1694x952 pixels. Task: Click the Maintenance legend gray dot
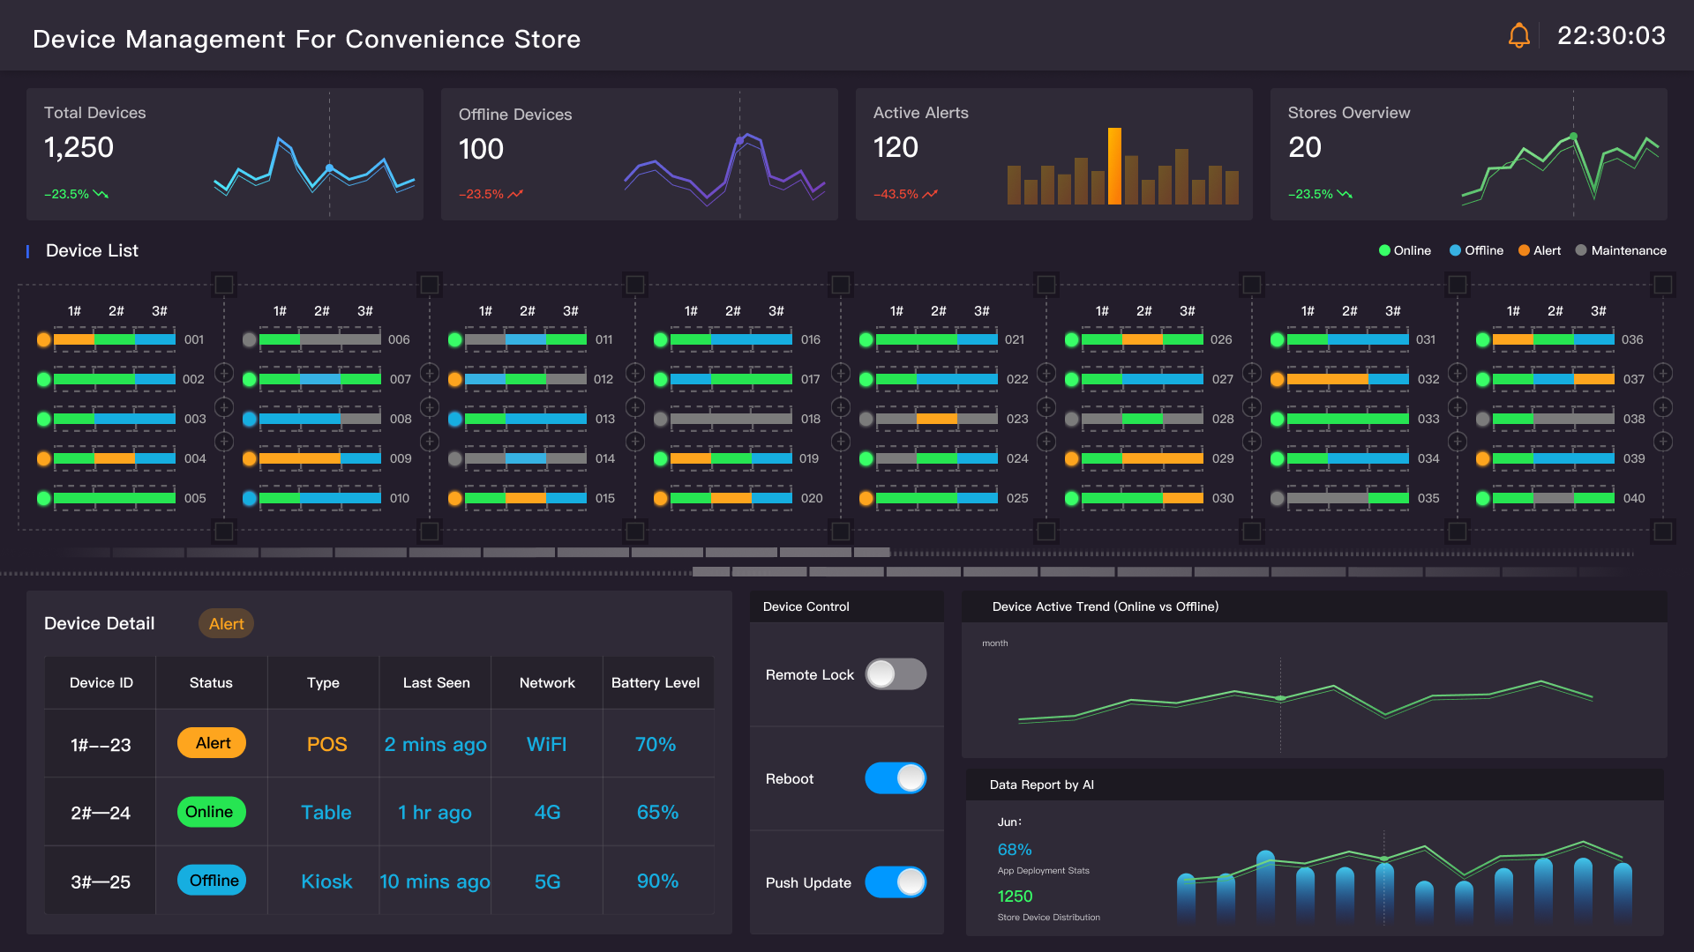tap(1582, 250)
